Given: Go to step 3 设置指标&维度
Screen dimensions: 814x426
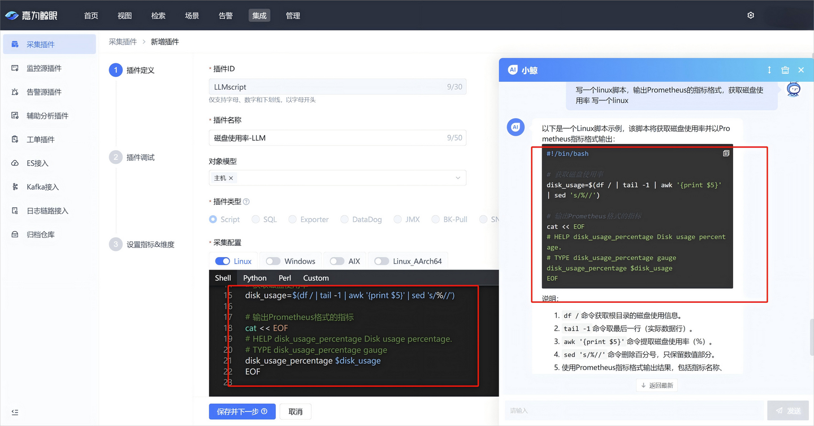Looking at the screenshot, I should coord(142,244).
